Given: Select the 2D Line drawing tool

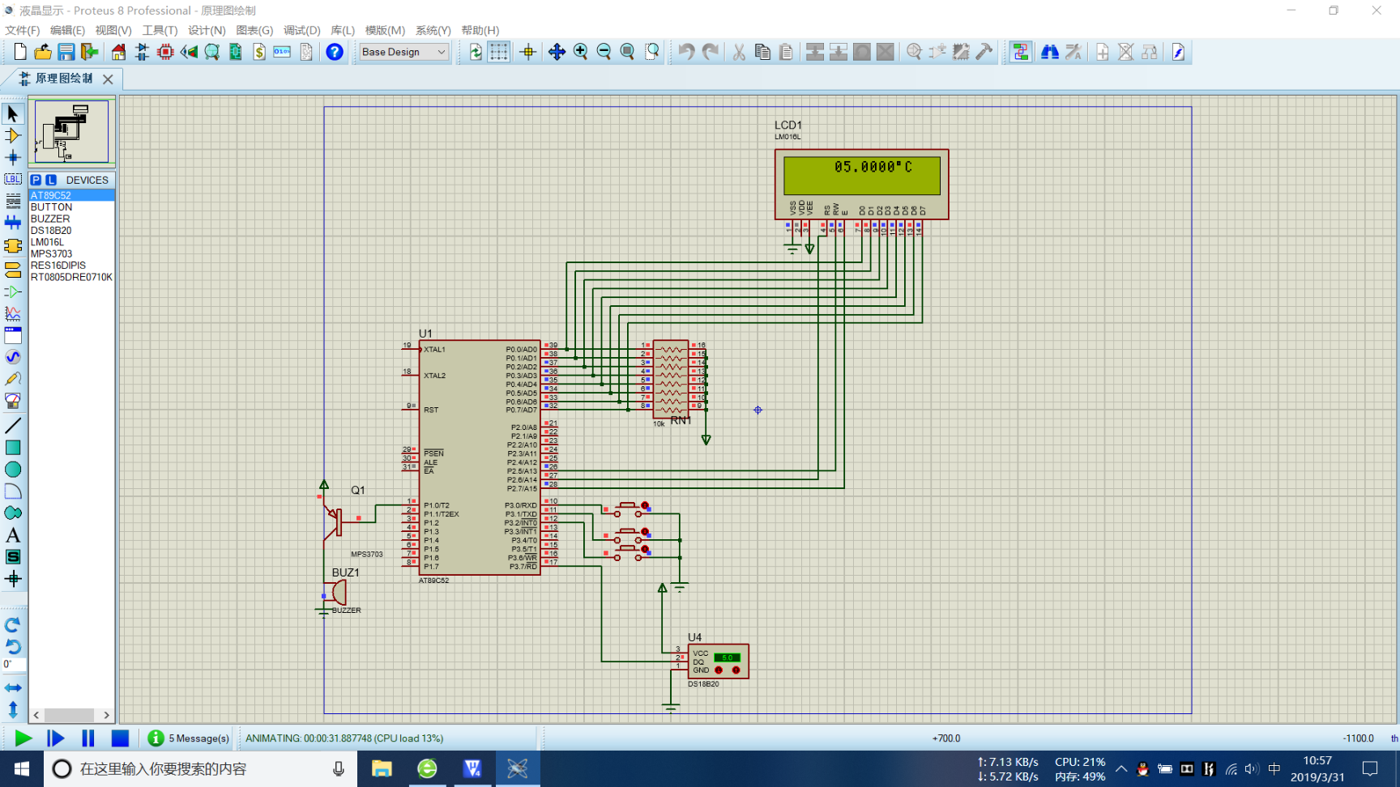Looking at the screenshot, I should [13, 425].
